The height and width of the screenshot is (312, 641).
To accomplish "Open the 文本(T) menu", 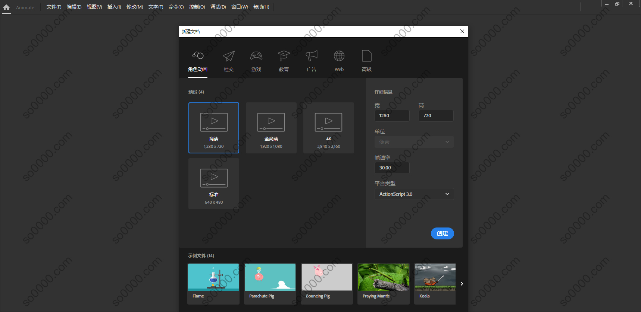I will pyautogui.click(x=156, y=7).
